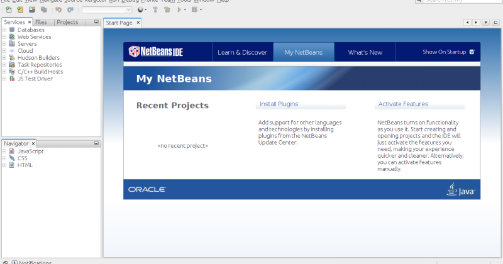The height and width of the screenshot is (264, 503).
Task: Click the green Run Project icon
Action: (x=179, y=9)
